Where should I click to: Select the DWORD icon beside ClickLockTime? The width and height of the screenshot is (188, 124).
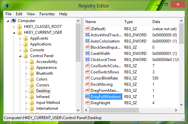87,59
